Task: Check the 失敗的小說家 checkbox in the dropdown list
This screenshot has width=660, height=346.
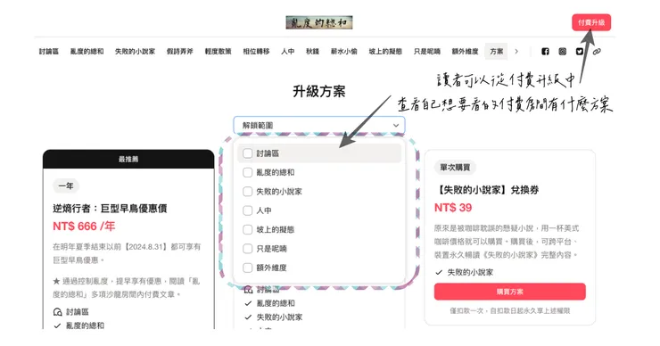Action: [248, 192]
